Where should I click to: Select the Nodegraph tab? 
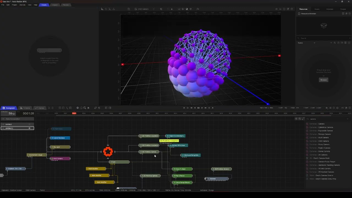click(9, 108)
